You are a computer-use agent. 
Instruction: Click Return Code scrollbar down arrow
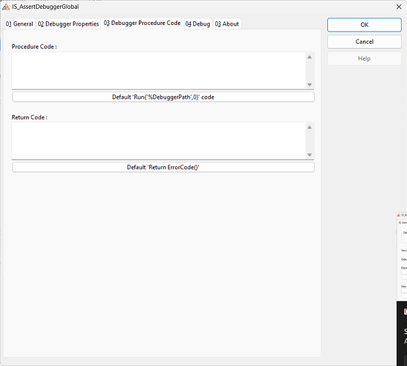310,155
